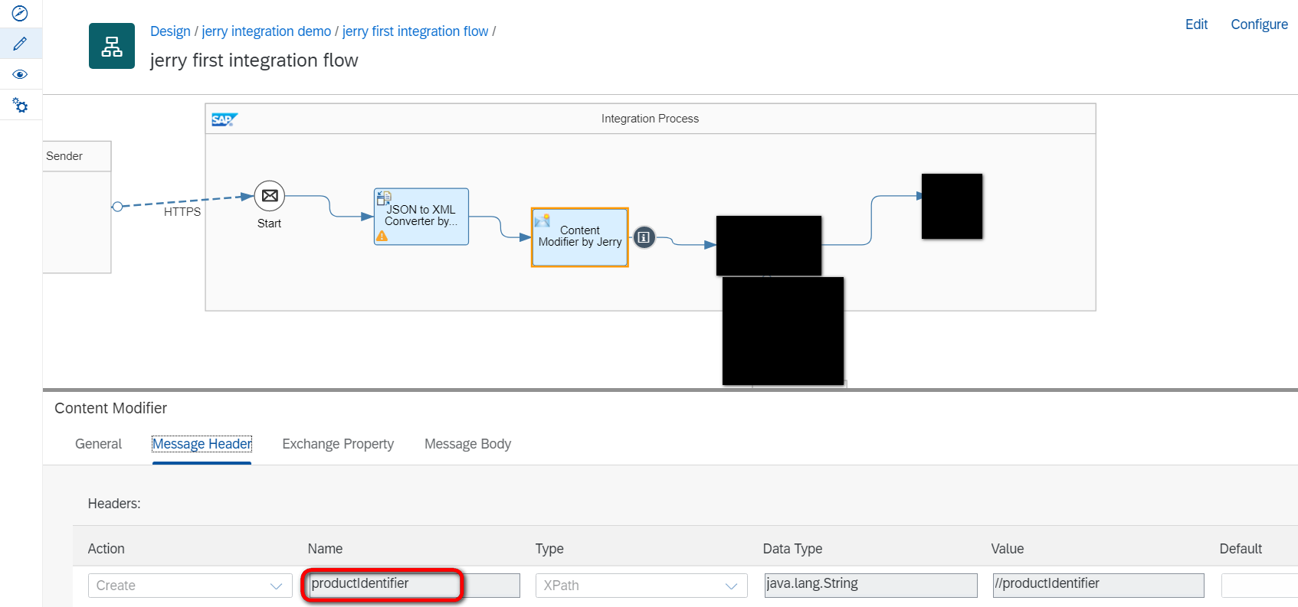The image size is (1298, 607).
Task: Open the Monitor eye icon in sidebar
Action: click(x=20, y=74)
